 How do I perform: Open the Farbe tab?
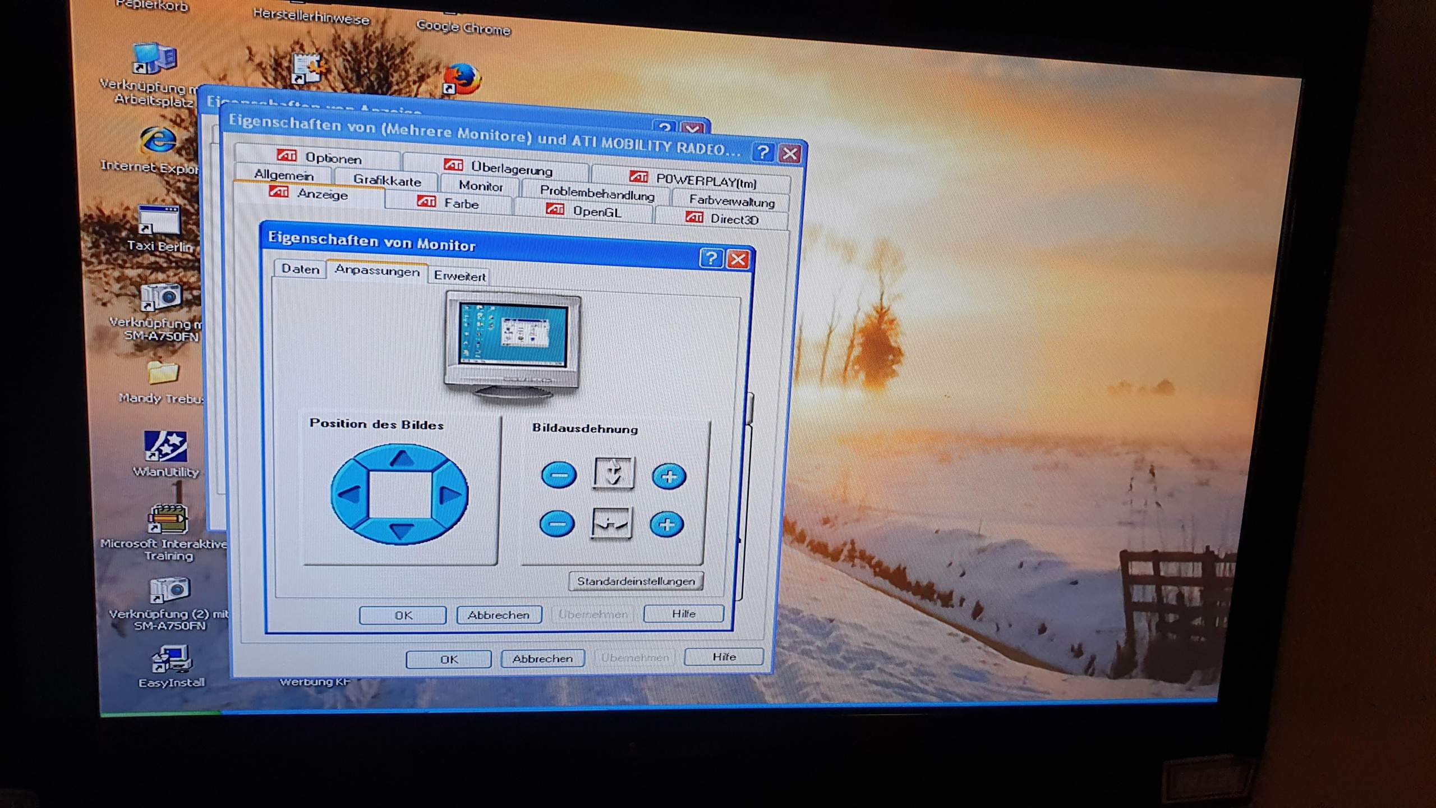pyautogui.click(x=449, y=203)
